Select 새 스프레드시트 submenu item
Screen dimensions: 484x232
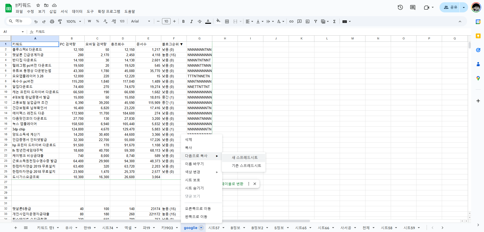[244, 157]
